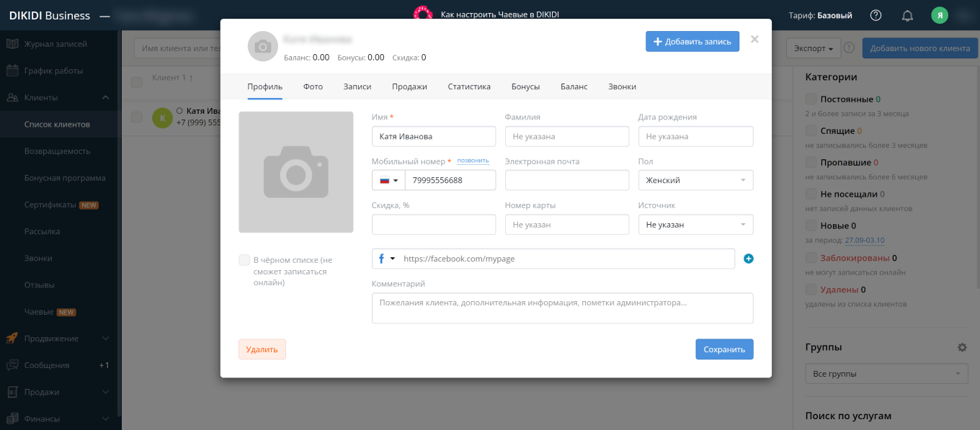
Task: Switch to the Статистика tab
Action: tap(468, 86)
